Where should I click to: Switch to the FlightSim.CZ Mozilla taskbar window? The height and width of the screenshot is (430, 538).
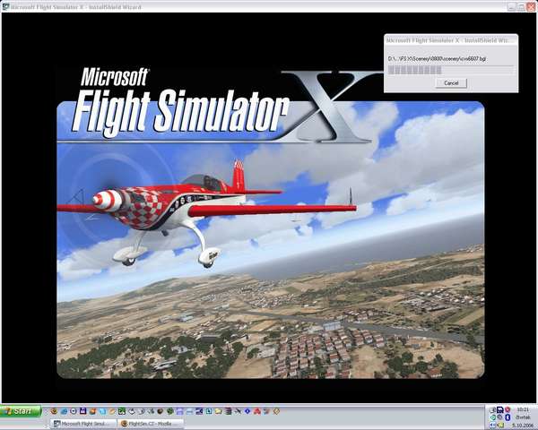pos(151,424)
